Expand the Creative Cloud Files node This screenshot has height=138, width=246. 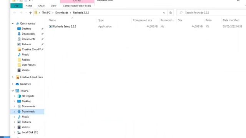(13, 77)
